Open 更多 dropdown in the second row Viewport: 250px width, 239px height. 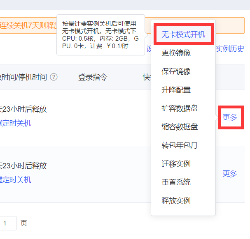[230, 173]
